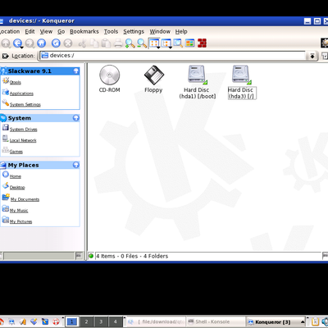Viewport: 328px width, 328px height.
Task: Switch to virtual desktop 3
Action: coord(101,322)
